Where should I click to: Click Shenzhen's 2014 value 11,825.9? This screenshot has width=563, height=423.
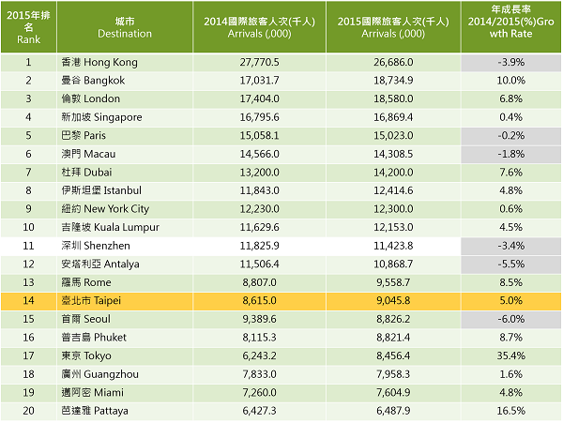tap(259, 246)
